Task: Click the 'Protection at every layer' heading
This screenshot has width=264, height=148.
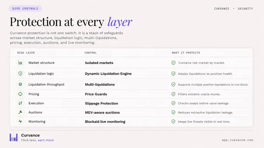Action: tap(71, 22)
